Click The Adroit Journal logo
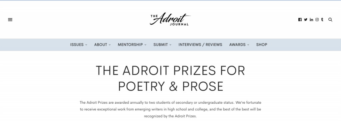This screenshot has width=341, height=125. pyautogui.click(x=170, y=19)
